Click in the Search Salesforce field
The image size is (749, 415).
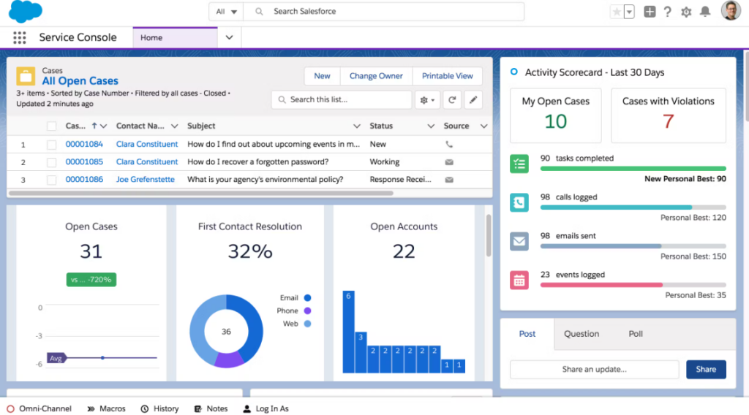(x=383, y=12)
